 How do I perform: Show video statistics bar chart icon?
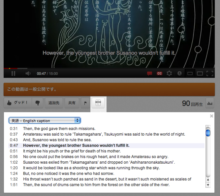(x=210, y=104)
